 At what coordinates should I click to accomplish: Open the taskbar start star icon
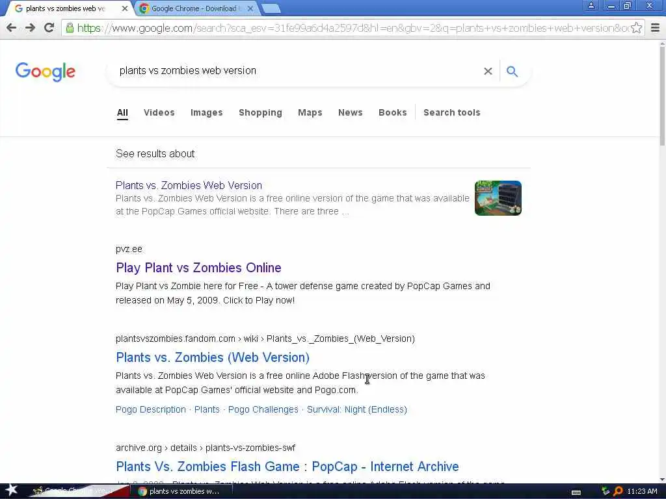tap(11, 491)
